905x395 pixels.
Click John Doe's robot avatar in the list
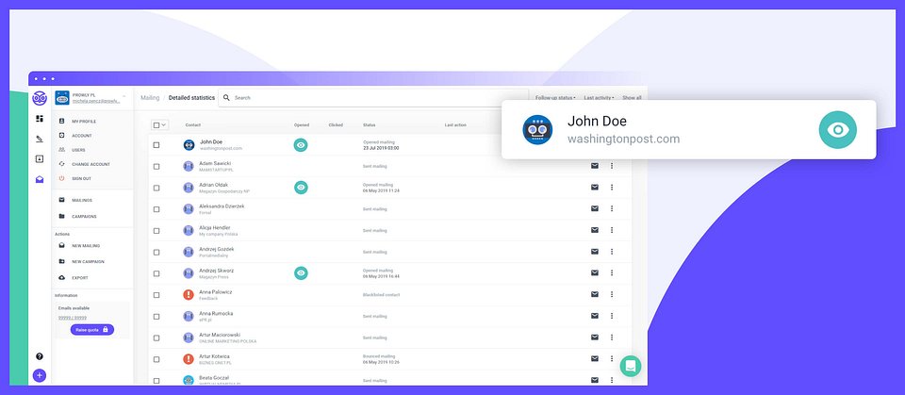pyautogui.click(x=189, y=145)
